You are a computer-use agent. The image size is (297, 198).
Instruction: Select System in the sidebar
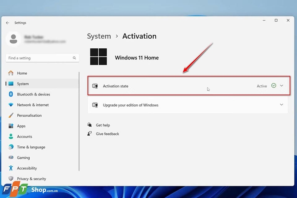42,84
